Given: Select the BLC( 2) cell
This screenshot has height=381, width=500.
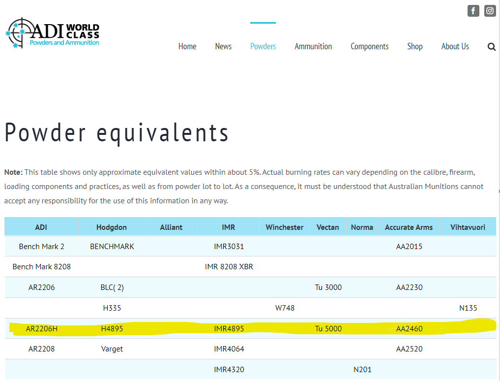Looking at the screenshot, I should [112, 287].
